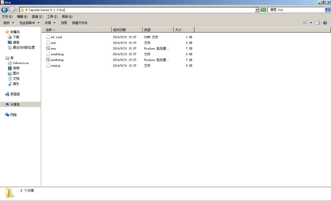Viewport: 331px width, 201px height.
Task: Select the m2.conf file icon
Action: pyautogui.click(x=48, y=37)
